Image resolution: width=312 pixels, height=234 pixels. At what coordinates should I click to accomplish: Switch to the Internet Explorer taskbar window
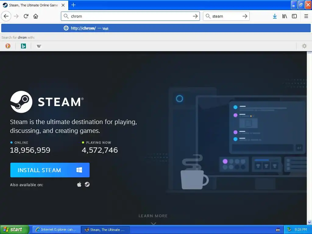point(56,230)
